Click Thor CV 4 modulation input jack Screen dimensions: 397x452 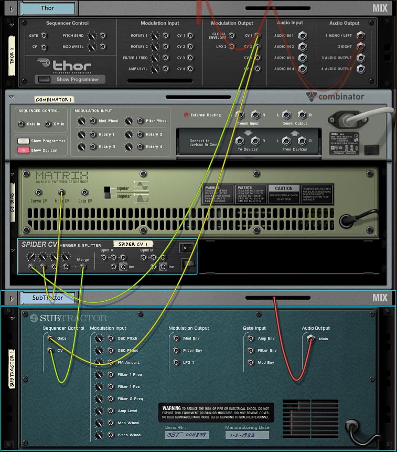[190, 69]
